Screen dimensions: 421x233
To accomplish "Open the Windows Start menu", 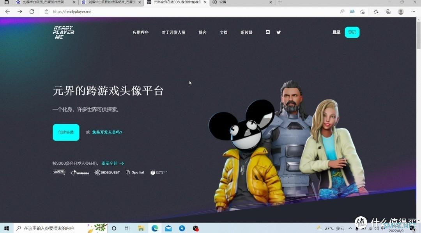I will [7, 228].
